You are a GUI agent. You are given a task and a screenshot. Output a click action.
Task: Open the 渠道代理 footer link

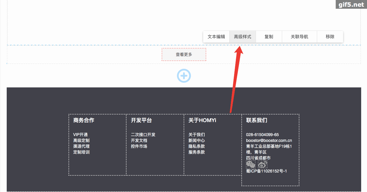pyautogui.click(x=81, y=146)
